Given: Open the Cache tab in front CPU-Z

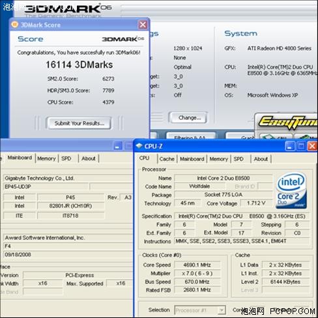Looking at the screenshot, I should click(167, 159).
